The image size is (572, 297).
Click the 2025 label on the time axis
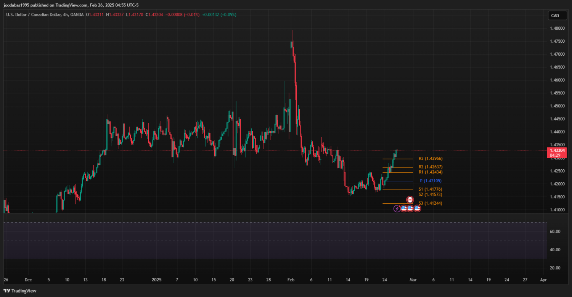tap(157, 279)
